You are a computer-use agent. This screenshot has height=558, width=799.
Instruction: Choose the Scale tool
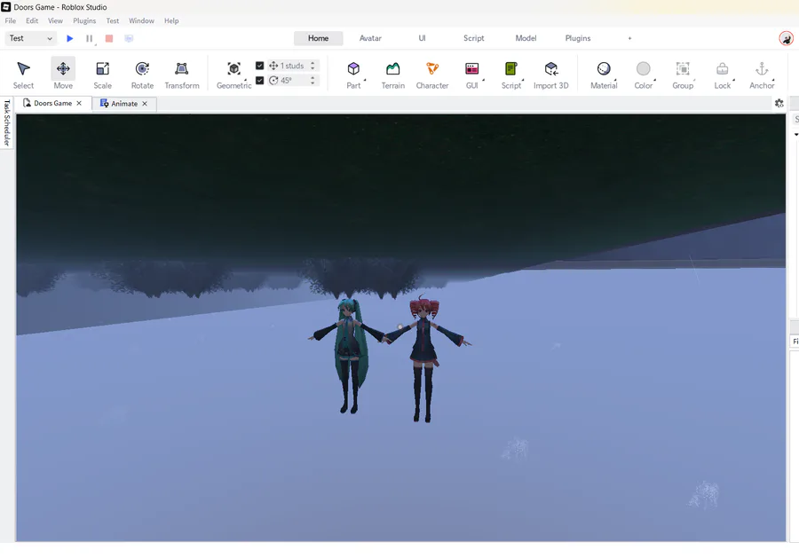click(102, 75)
